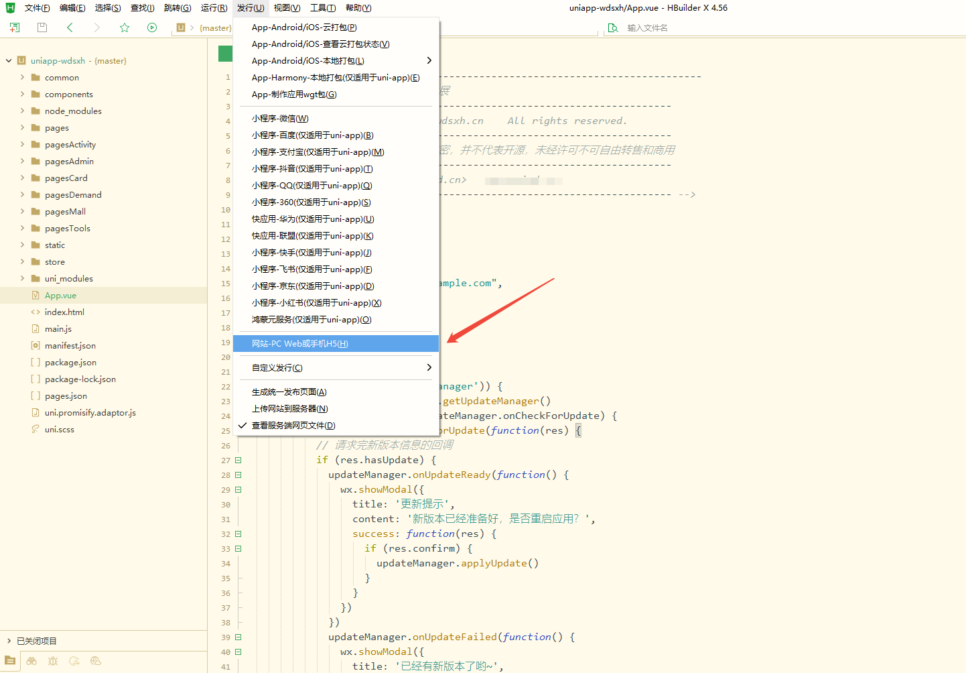
Task: Open the App-Android/iOS-本地打包 submenu arrow
Action: click(x=429, y=60)
